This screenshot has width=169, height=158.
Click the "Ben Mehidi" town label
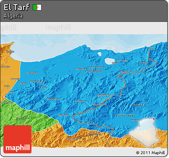(32, 73)
